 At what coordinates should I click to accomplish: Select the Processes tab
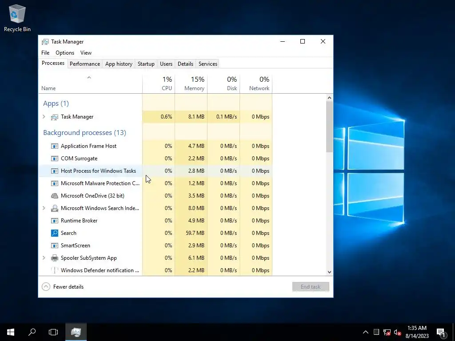point(53,63)
